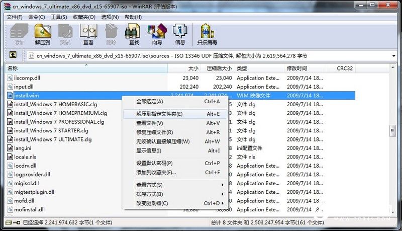Sort by Packed Size (压缩后大小) column header
The height and width of the screenshot is (231, 402).
[x=218, y=68]
